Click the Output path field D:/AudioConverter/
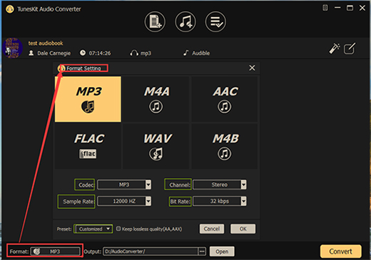Screen dimensions: 371x260 click(x=151, y=251)
